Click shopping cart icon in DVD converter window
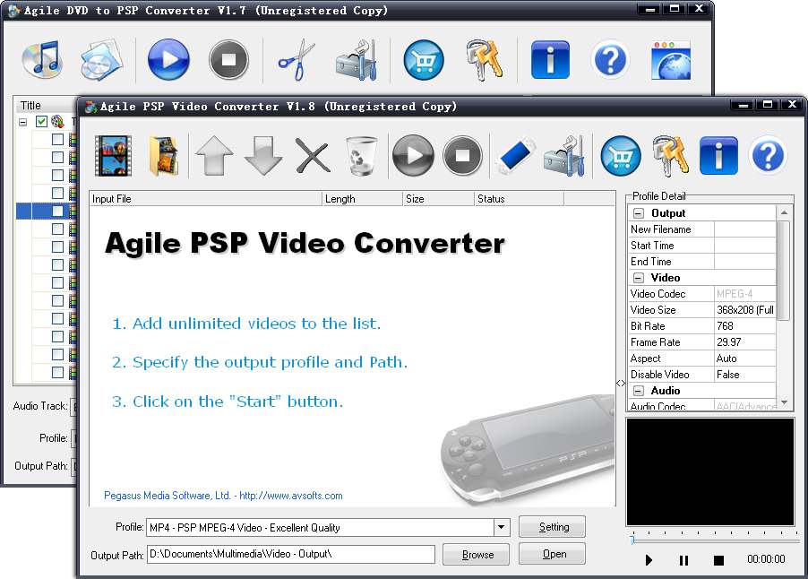 pos(424,60)
